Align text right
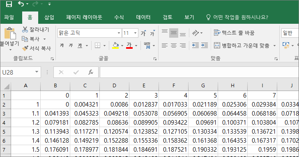Screen dimensions: 299x157 coord(183,46)
